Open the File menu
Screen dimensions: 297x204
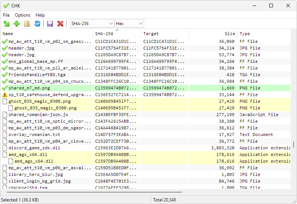(6, 15)
